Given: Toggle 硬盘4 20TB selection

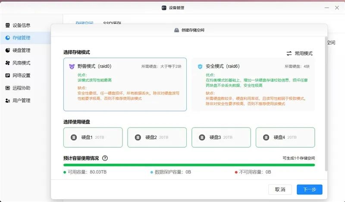Looking at the screenshot, I should pos(285,137).
